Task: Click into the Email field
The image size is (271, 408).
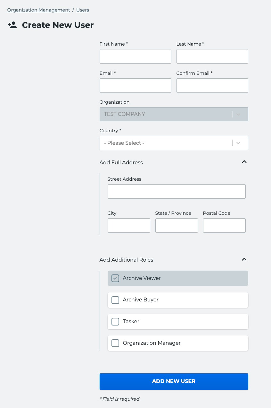Action: [x=135, y=86]
